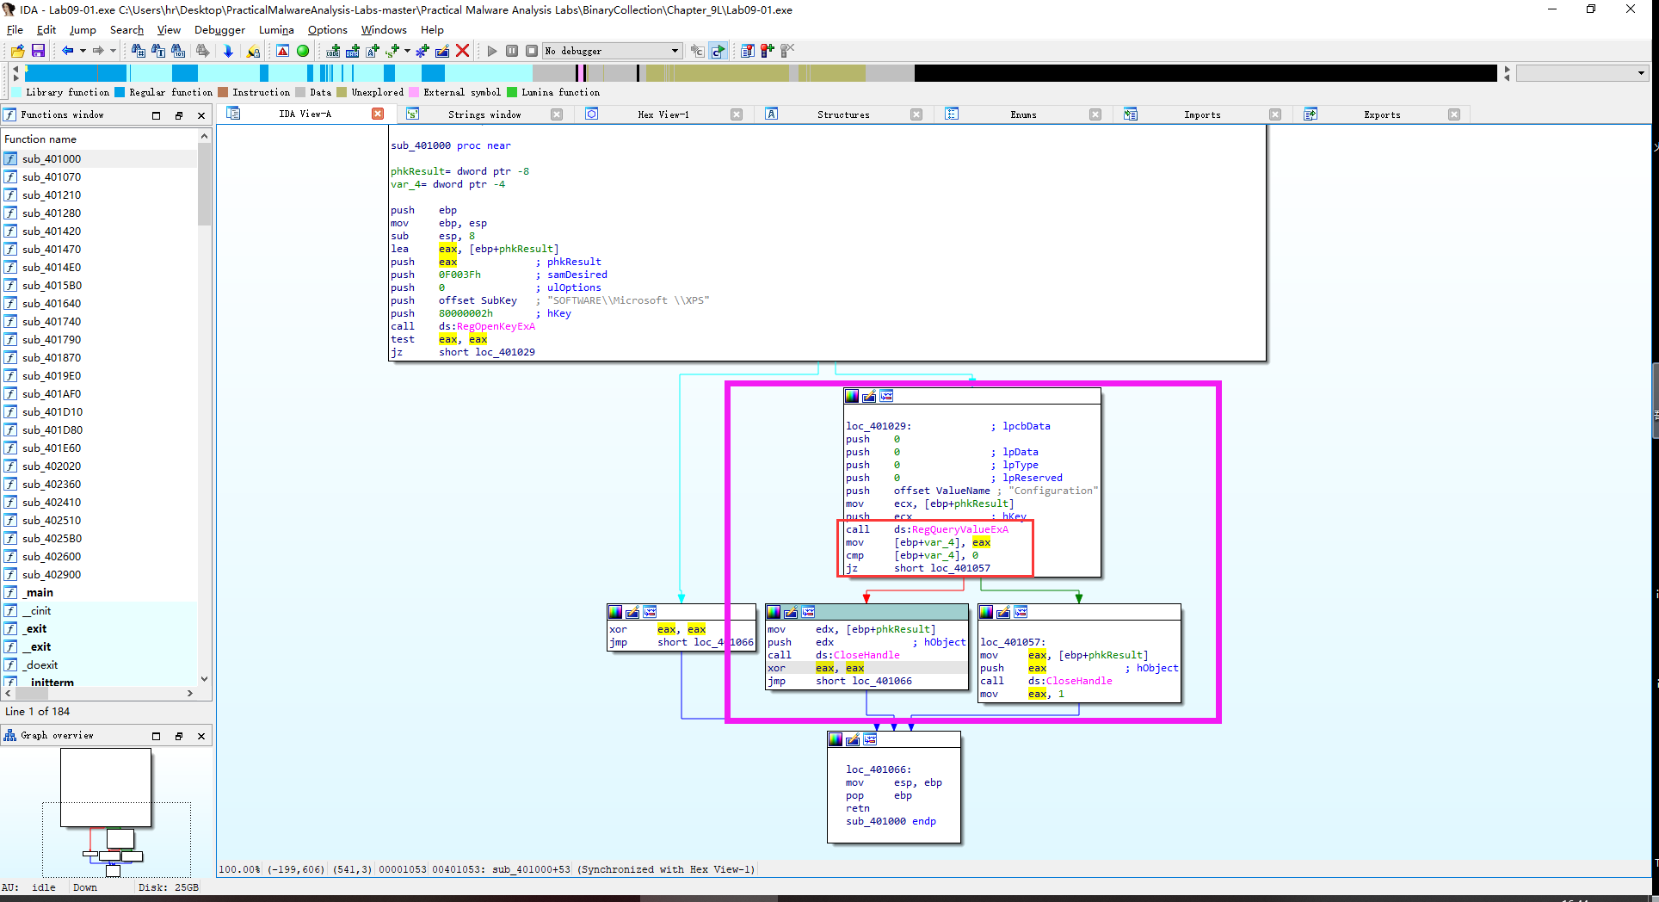The width and height of the screenshot is (1659, 902).
Task: Open the empty combo box right of navigation band
Action: pos(1582,73)
